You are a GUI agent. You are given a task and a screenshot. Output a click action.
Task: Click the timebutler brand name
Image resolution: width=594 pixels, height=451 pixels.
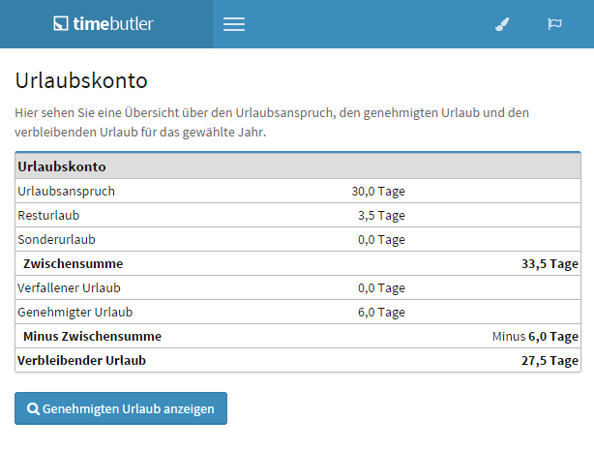click(113, 23)
